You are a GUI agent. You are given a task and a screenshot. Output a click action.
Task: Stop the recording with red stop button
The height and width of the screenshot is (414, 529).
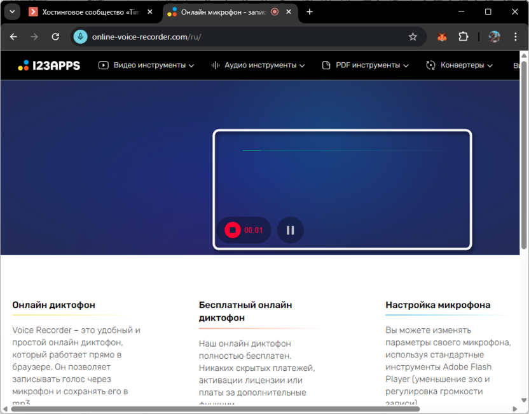click(233, 230)
